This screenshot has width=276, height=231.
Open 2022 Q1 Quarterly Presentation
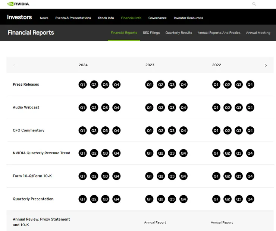click(x=216, y=199)
